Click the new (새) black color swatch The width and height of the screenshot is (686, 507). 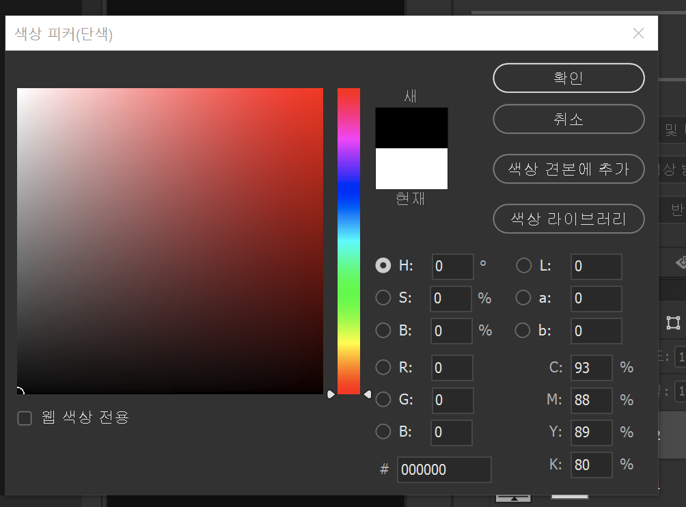coord(412,128)
